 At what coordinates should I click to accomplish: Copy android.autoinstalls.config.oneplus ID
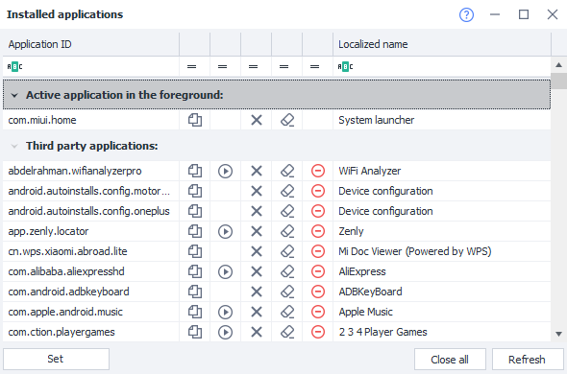click(195, 211)
